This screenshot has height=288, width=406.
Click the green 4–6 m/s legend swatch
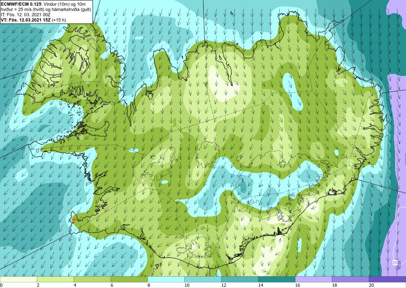[x=92, y=279]
